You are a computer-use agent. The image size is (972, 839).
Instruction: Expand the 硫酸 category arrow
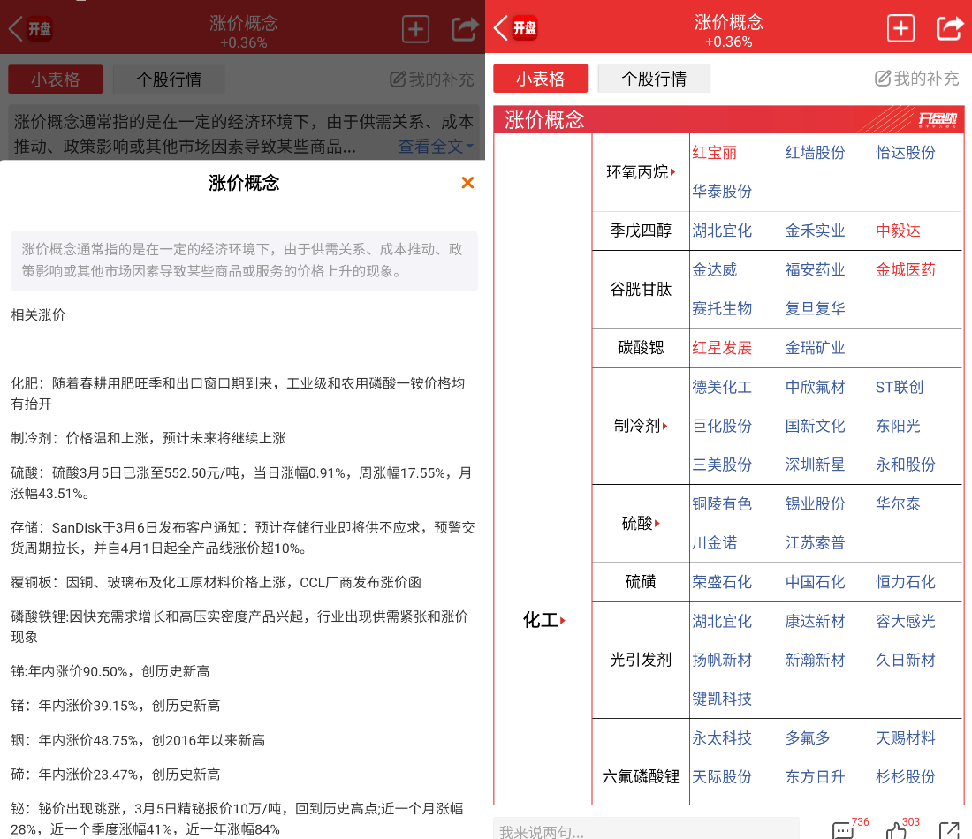657,524
